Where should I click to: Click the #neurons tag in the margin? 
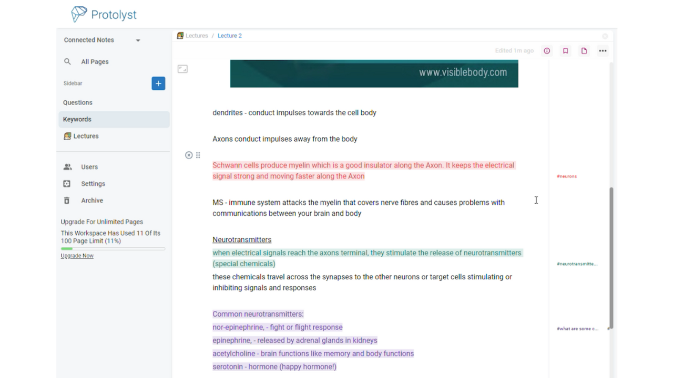[566, 176]
